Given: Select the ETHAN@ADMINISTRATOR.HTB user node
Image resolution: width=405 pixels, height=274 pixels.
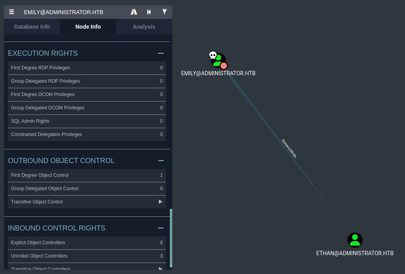Looking at the screenshot, I should [x=355, y=240].
